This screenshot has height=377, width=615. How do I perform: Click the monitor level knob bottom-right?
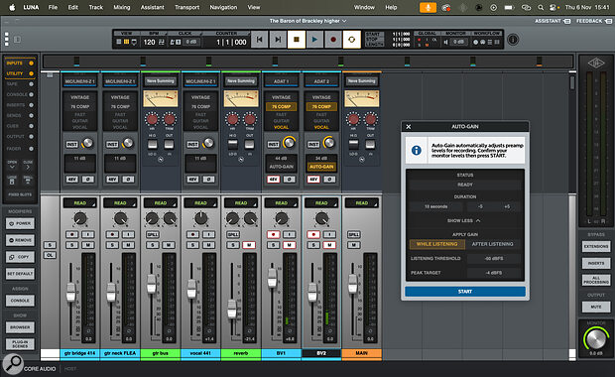596,338
